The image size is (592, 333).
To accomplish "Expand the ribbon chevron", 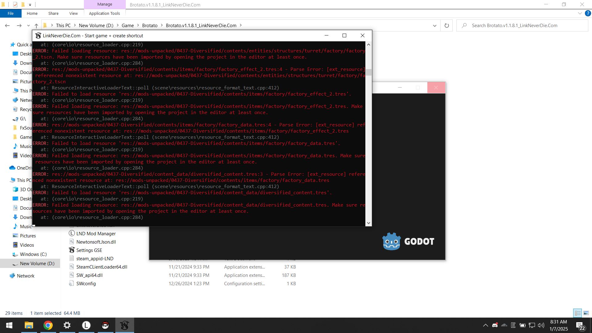I will click(580, 13).
